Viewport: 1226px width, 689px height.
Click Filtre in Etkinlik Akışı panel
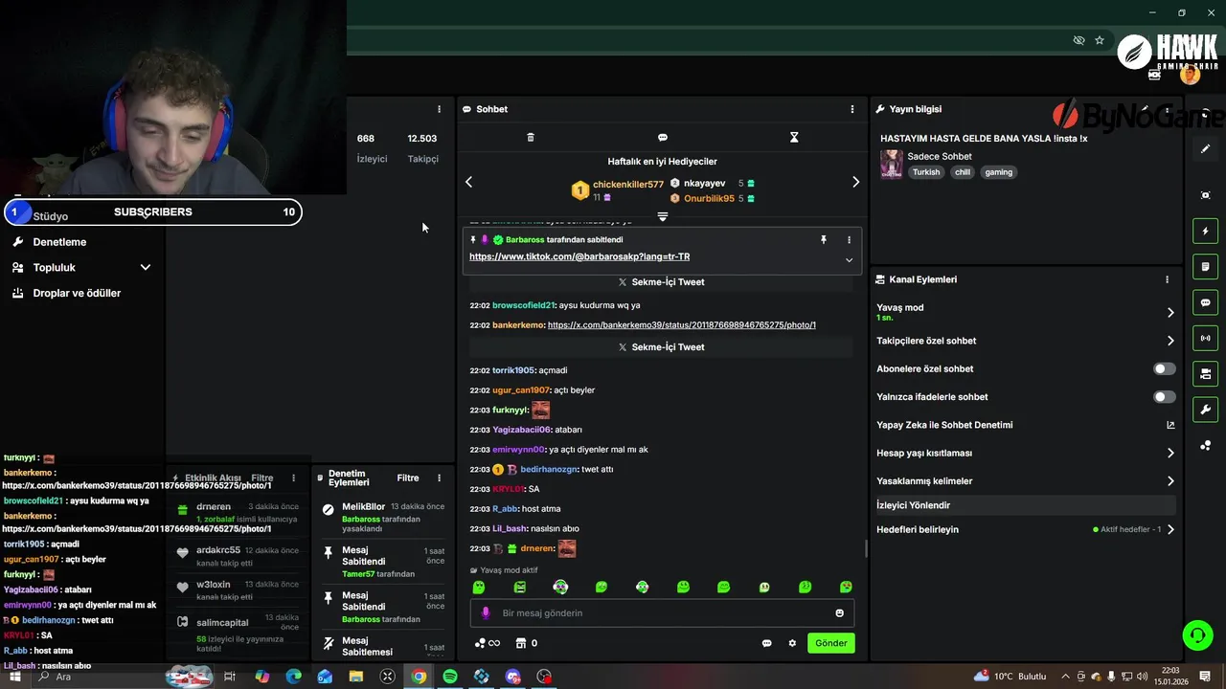[x=262, y=478]
